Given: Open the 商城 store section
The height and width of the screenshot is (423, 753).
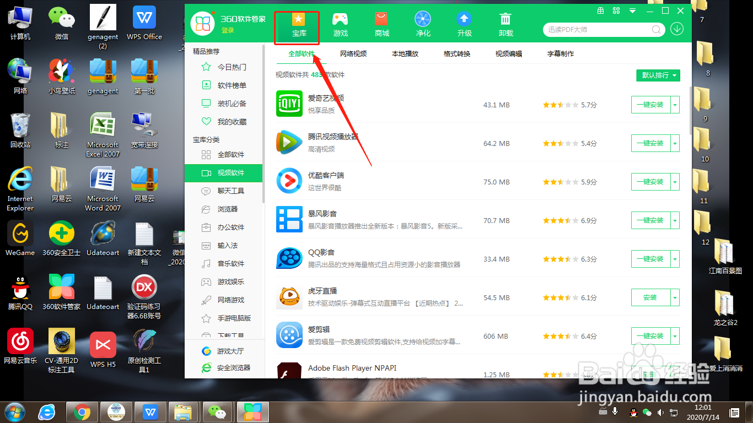Looking at the screenshot, I should tap(381, 24).
